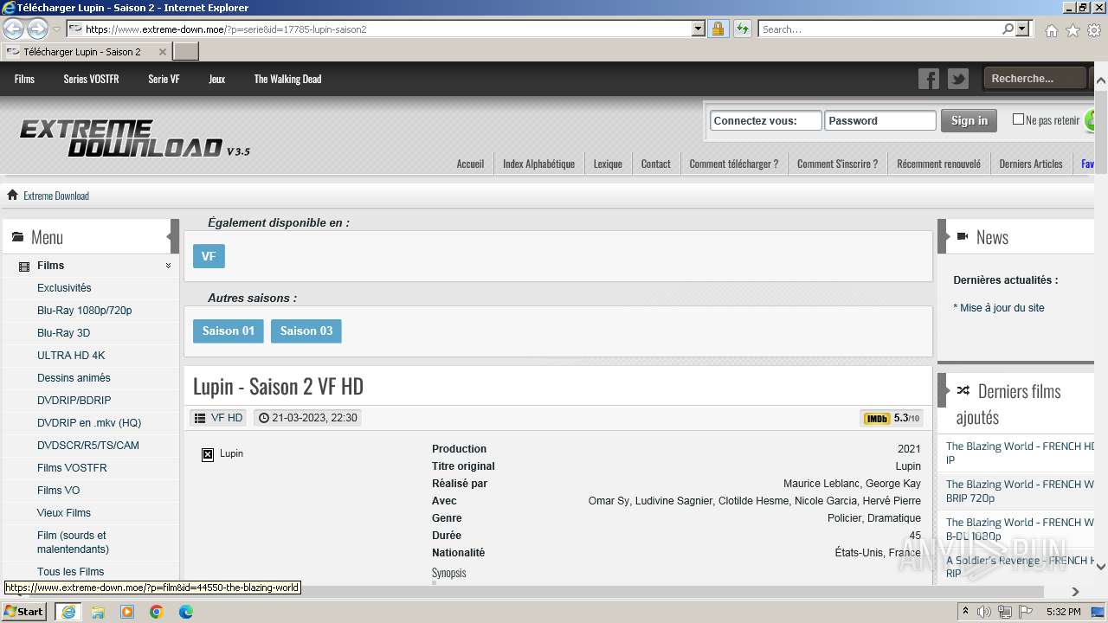Screen dimensions: 1108x623
Task: Open Serie VF navigation item
Action: [164, 79]
